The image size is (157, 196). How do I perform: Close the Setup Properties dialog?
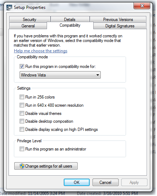pos(142,6)
